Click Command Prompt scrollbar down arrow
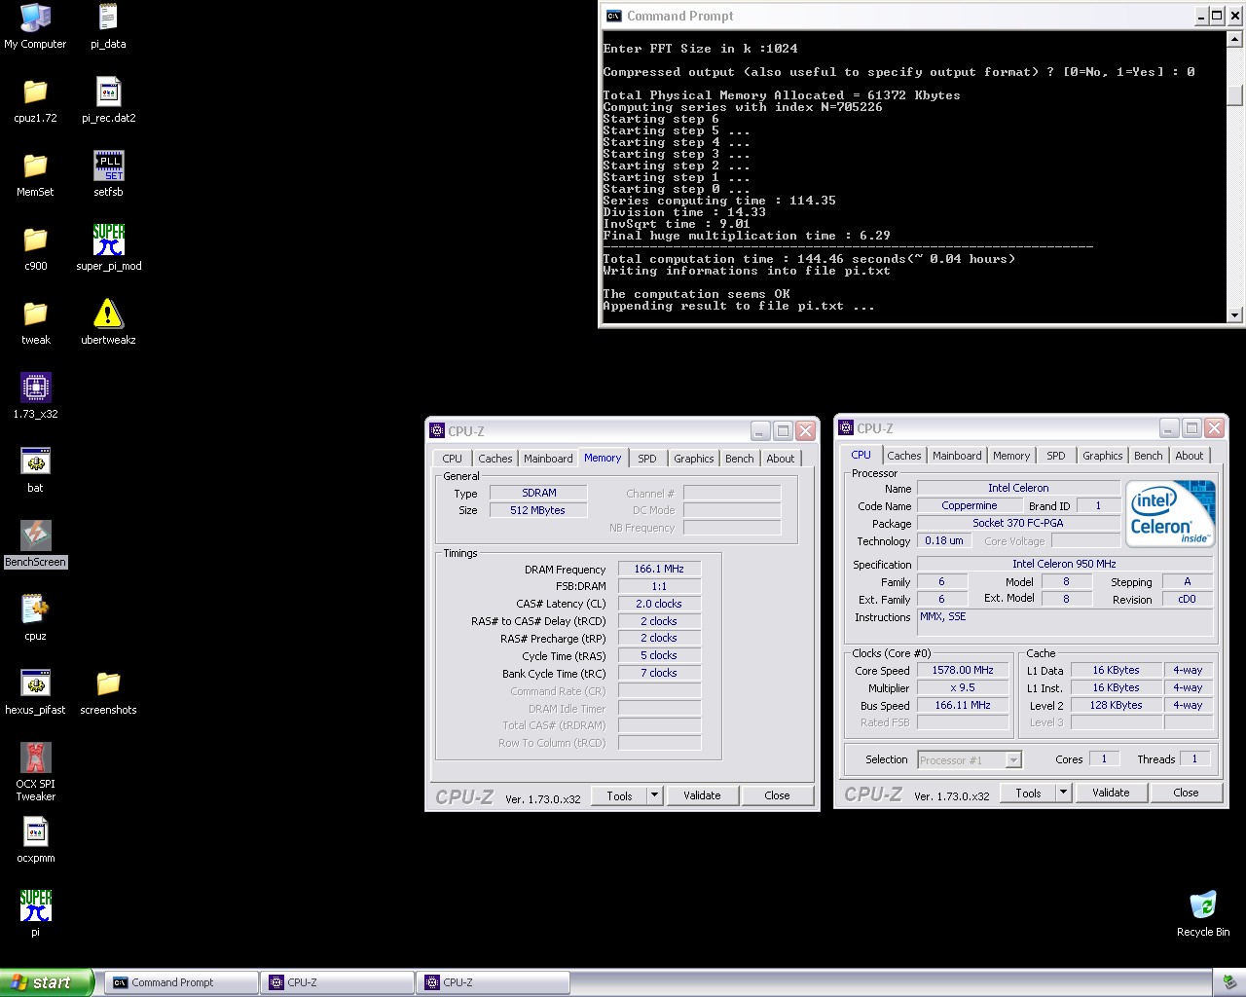This screenshot has height=997, width=1246. [1235, 314]
